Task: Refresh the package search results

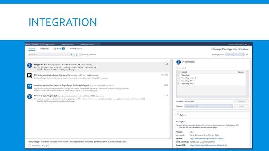Action: click(x=77, y=55)
